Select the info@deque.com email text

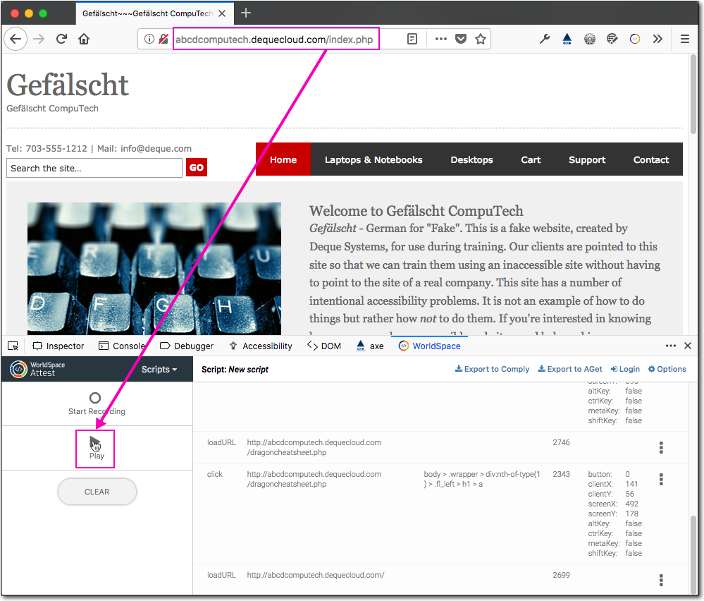pyautogui.click(x=156, y=148)
